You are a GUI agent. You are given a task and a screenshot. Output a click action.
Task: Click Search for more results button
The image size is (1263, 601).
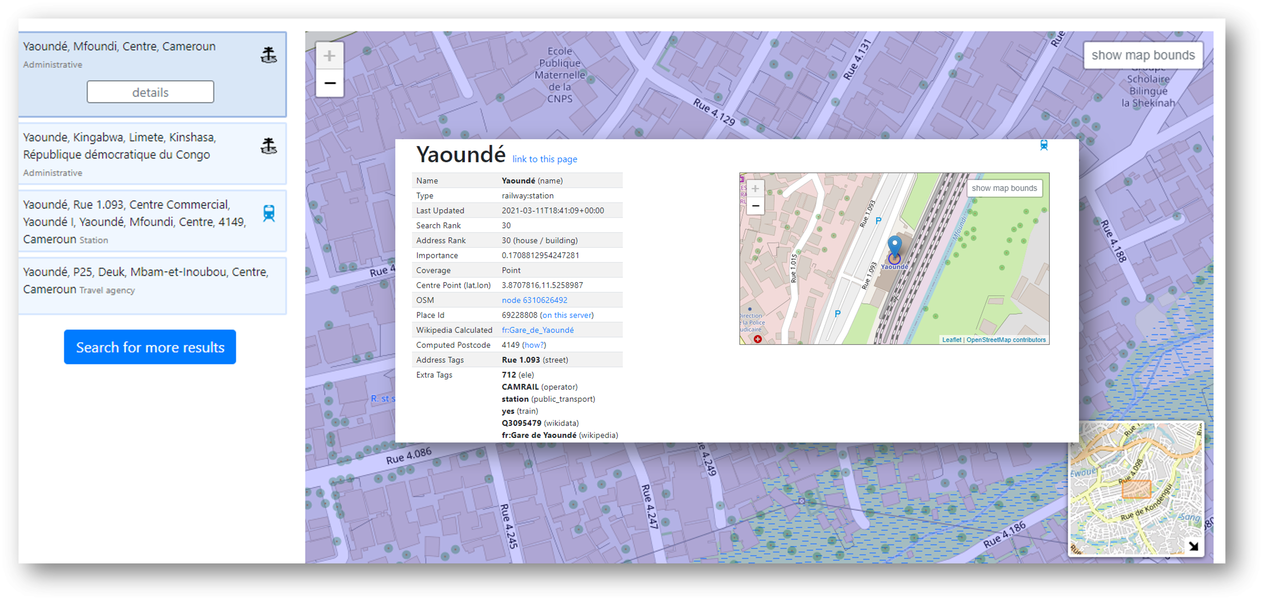point(150,347)
